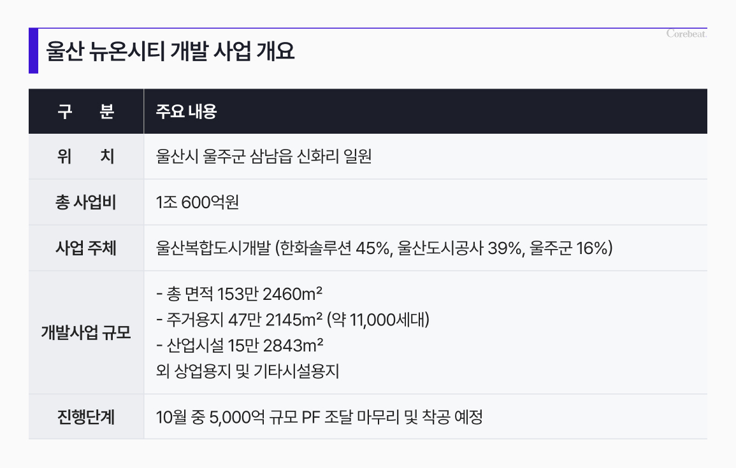The height and width of the screenshot is (468, 736).
Task: Select the 1조 600억원 value
Action: (197, 202)
